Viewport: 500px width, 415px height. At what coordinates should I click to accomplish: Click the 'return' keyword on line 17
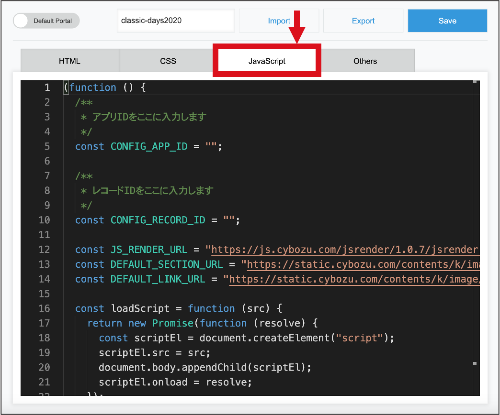(x=104, y=323)
